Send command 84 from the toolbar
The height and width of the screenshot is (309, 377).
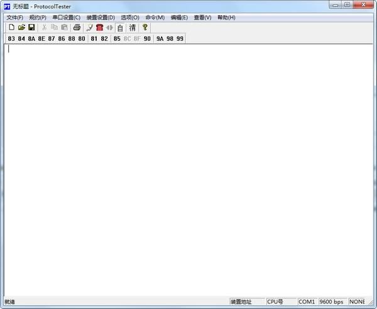21,38
